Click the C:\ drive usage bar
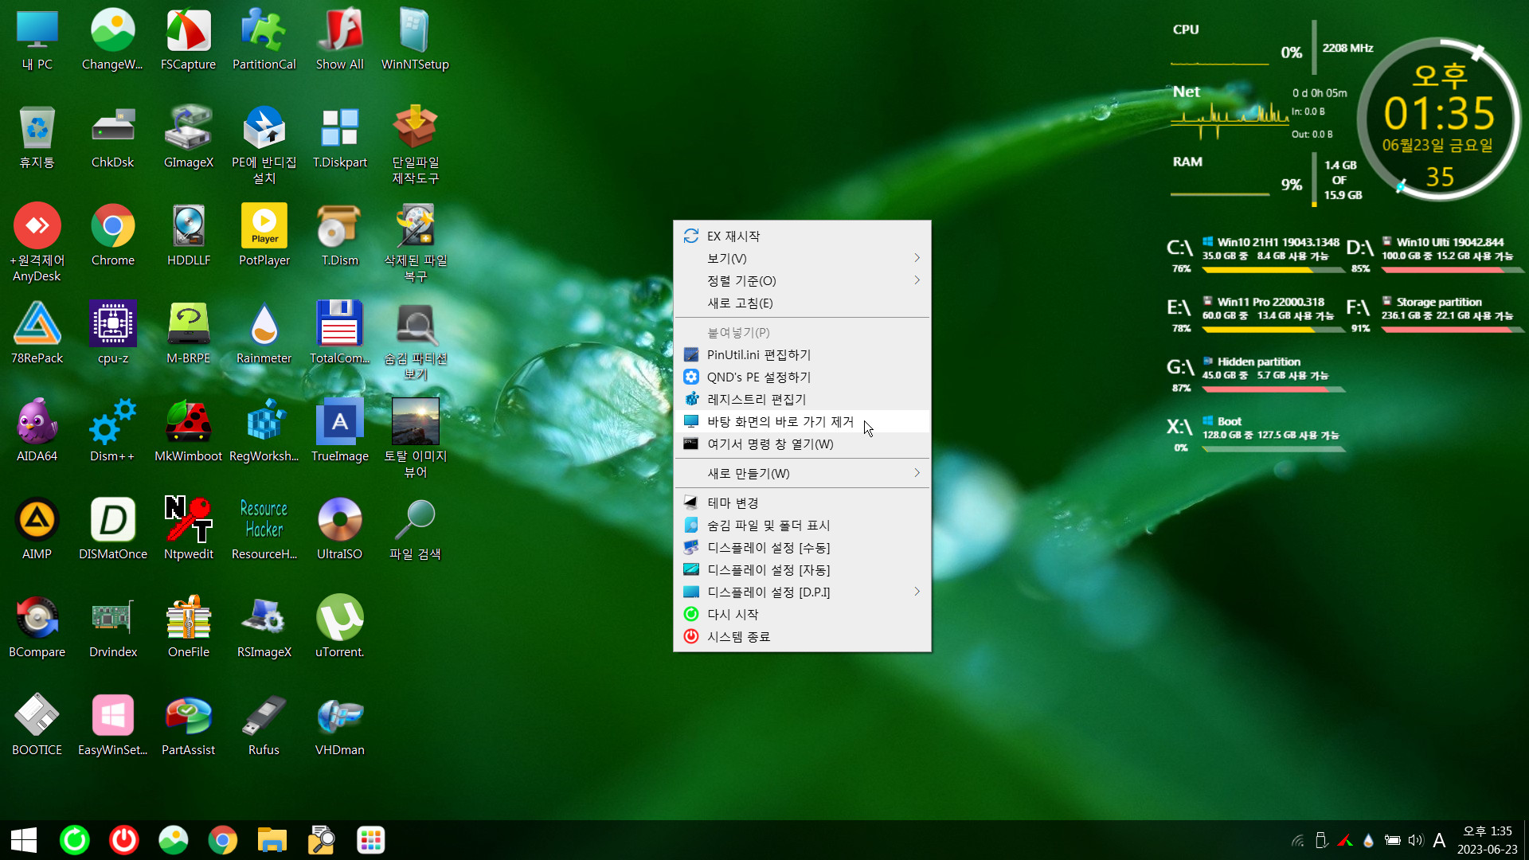Viewport: 1529px width, 860px height. [x=1273, y=270]
